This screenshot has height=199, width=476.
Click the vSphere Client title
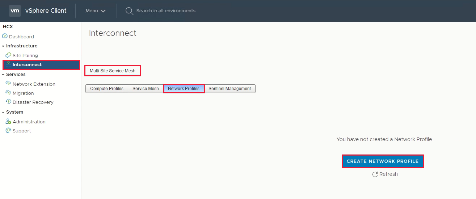pyautogui.click(x=46, y=11)
